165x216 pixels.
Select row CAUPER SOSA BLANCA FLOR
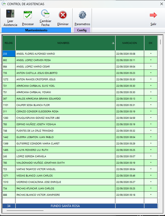pos(80,105)
